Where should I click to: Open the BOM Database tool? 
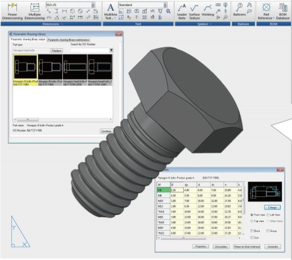(283, 11)
